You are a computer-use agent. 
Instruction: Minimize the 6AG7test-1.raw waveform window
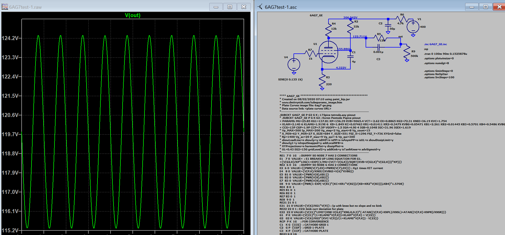(216, 7)
